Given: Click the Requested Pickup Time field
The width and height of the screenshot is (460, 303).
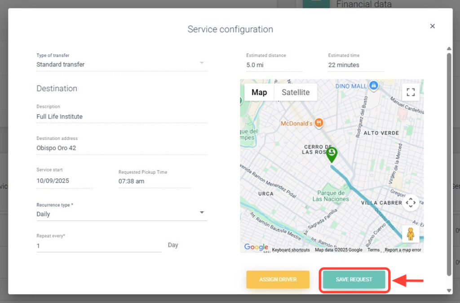Looking at the screenshot, I should click(x=155, y=182).
